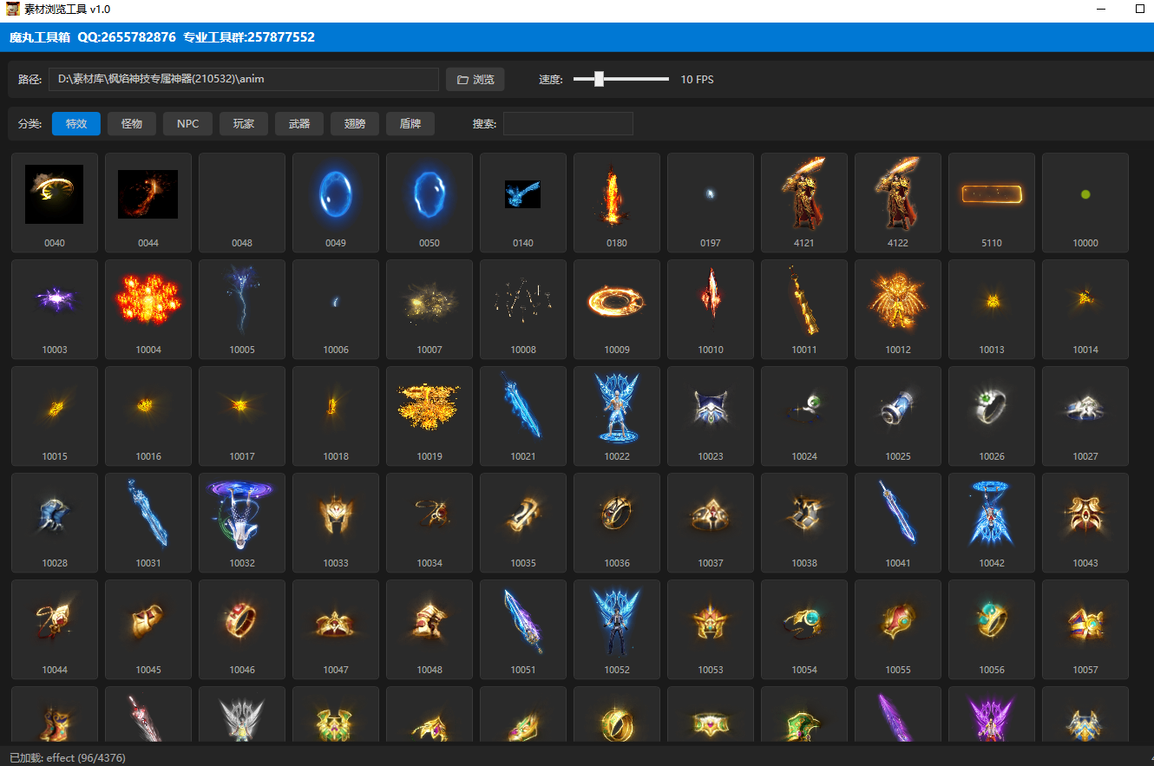
Task: Click the 搜索 search input field
Action: tap(567, 124)
